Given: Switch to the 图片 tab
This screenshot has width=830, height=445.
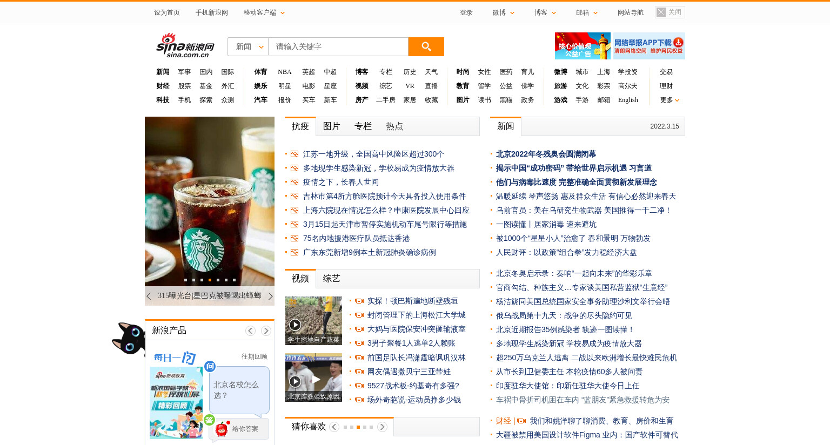Looking at the screenshot, I should [x=332, y=126].
